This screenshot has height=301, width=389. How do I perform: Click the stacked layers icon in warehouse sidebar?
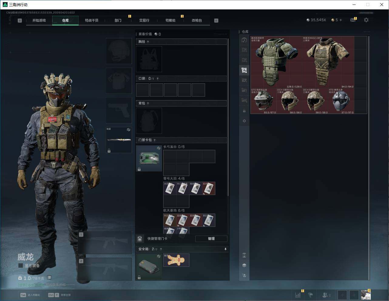click(x=244, y=265)
